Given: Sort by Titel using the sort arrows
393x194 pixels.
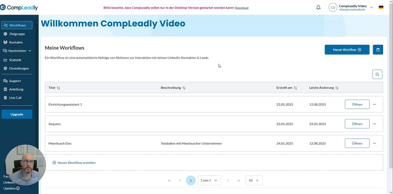Looking at the screenshot, I should click(x=58, y=88).
